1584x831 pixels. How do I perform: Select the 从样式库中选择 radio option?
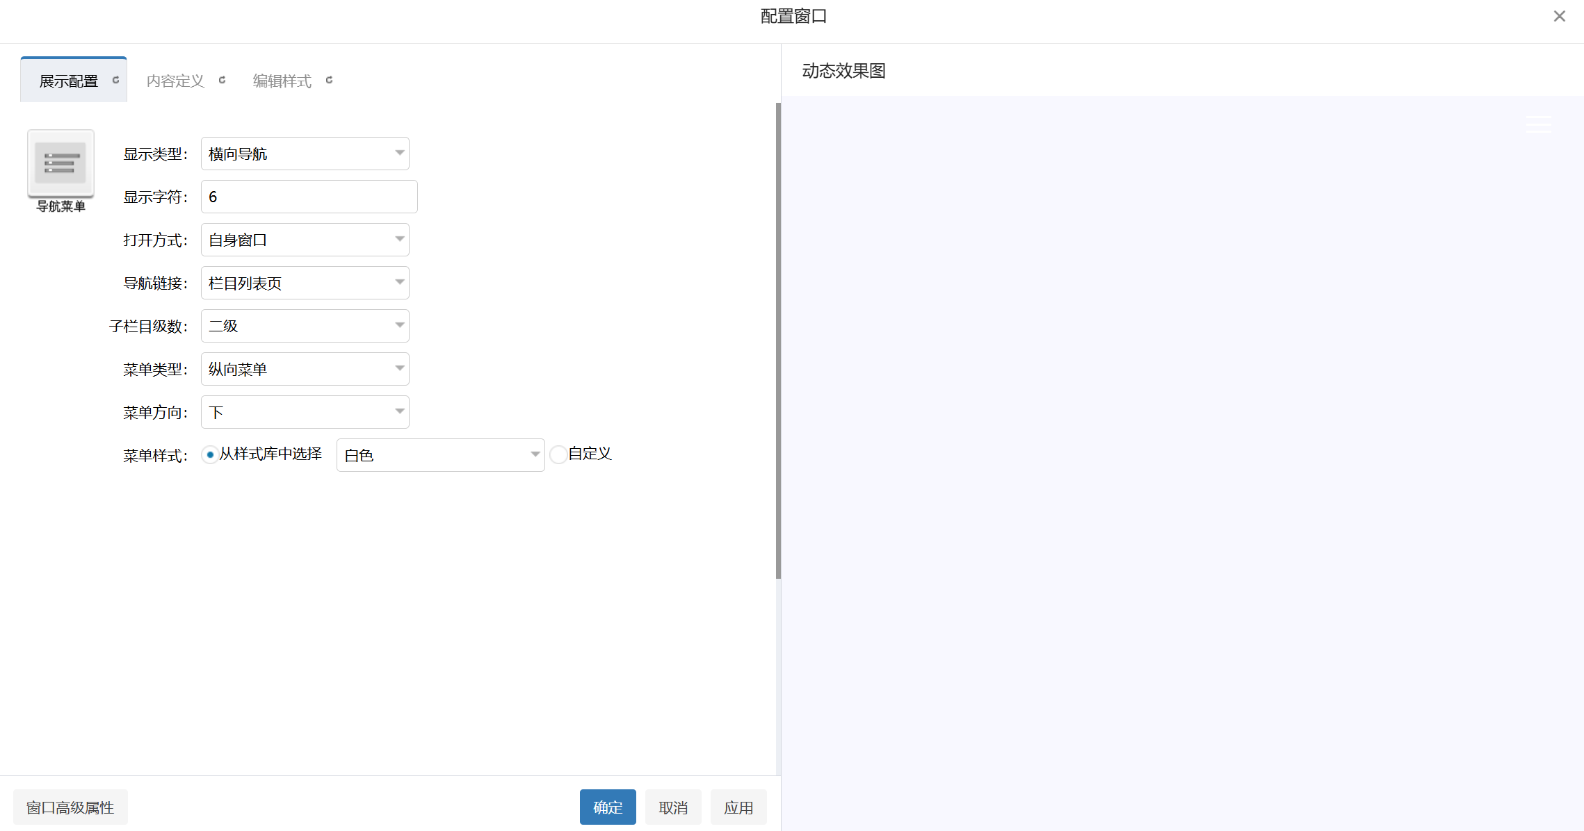(x=210, y=454)
